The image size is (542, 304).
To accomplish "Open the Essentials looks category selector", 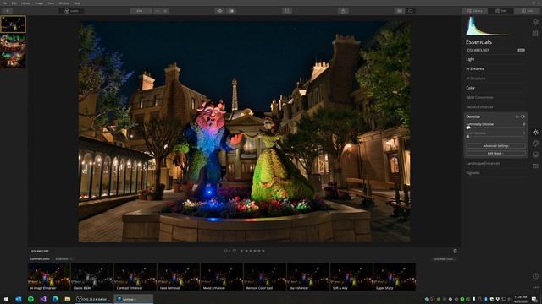I will point(64,259).
